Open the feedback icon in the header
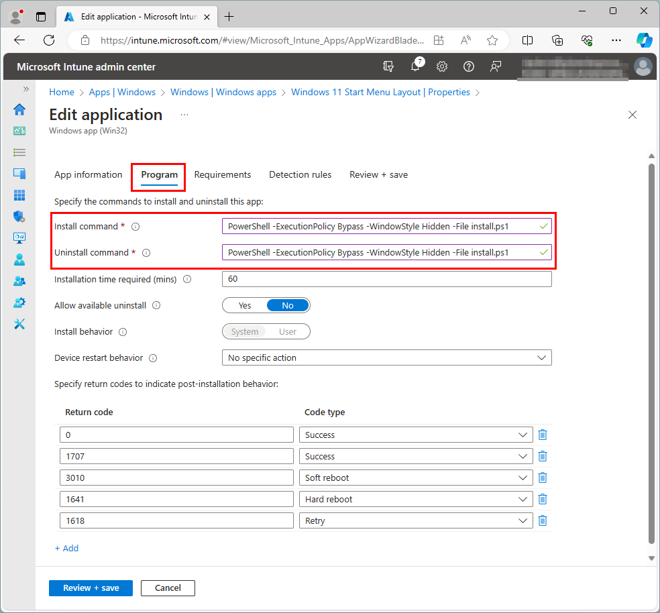660x613 pixels. (x=496, y=66)
